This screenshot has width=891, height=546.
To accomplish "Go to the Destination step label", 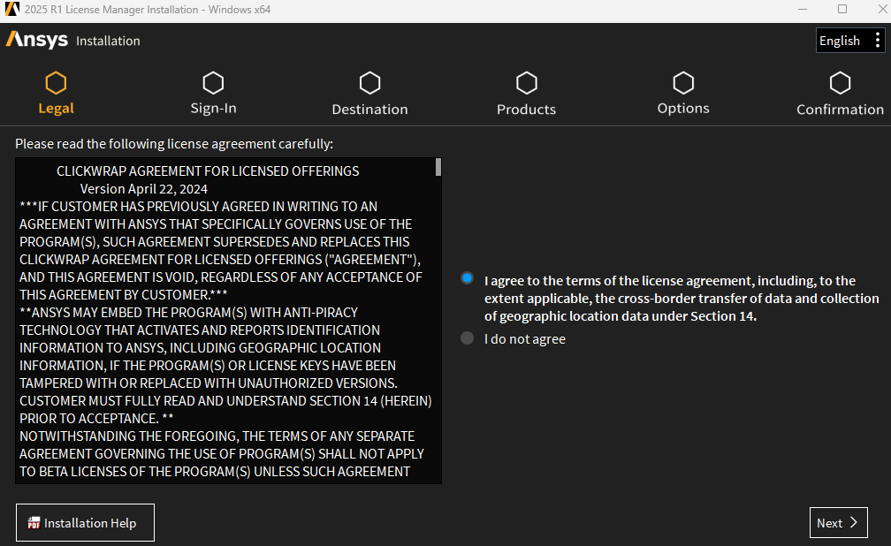I will point(369,109).
